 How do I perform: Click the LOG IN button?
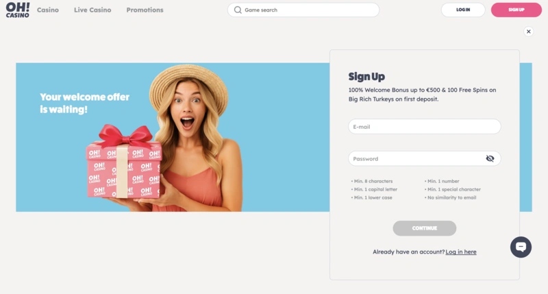pyautogui.click(x=463, y=10)
